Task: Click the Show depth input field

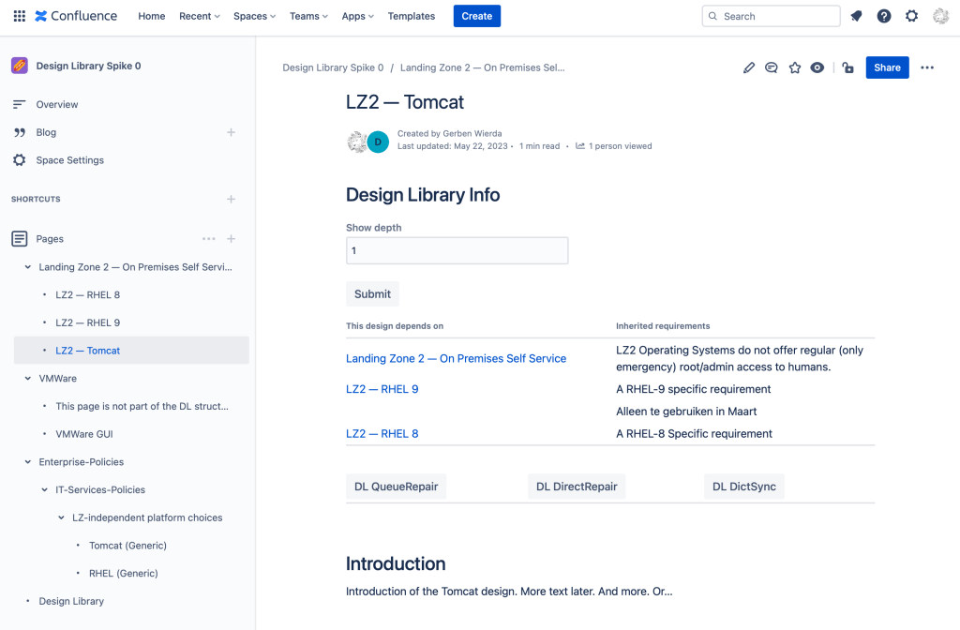Action: coord(457,251)
